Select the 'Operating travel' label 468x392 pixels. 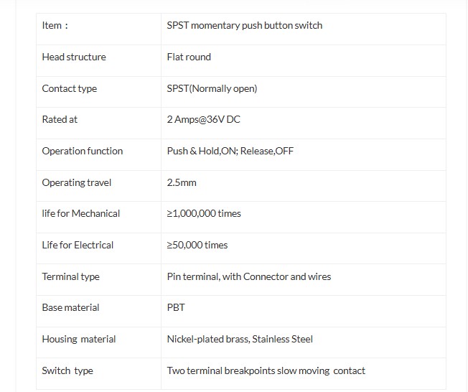(x=77, y=183)
